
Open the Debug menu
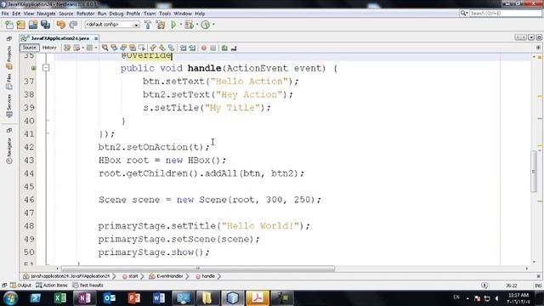pos(116,14)
